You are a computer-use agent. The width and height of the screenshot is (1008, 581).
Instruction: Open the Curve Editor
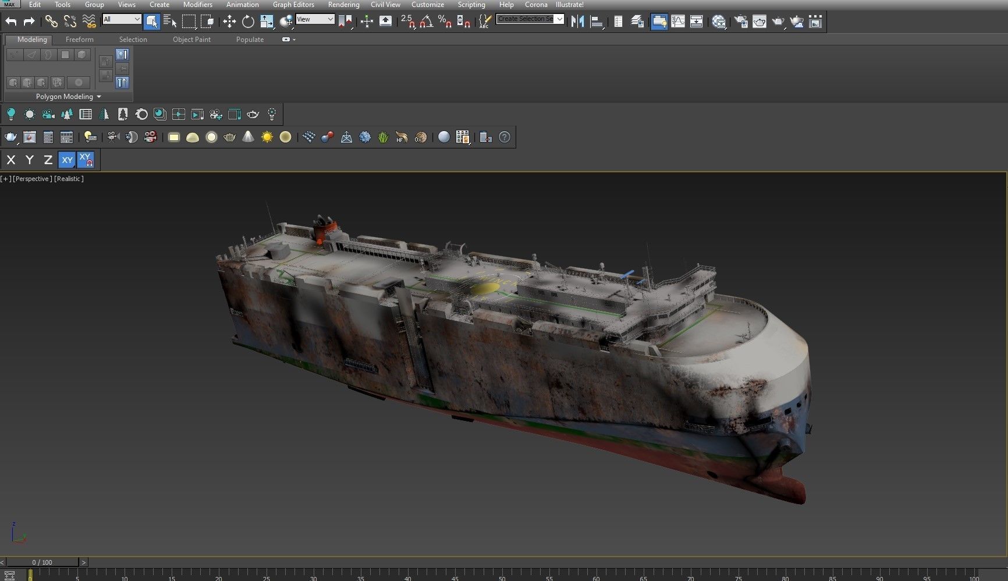coord(678,22)
